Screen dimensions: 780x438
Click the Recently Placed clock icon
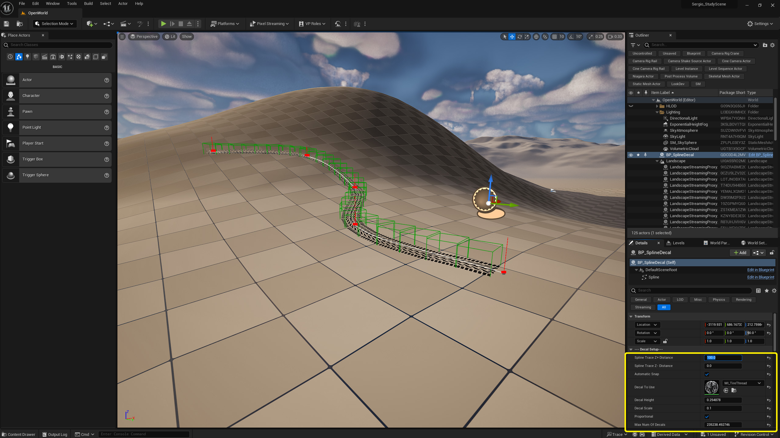click(x=10, y=57)
